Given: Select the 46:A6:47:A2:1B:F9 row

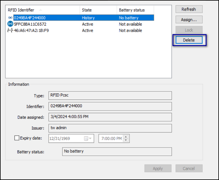Looking at the screenshot, I should click(81, 30).
